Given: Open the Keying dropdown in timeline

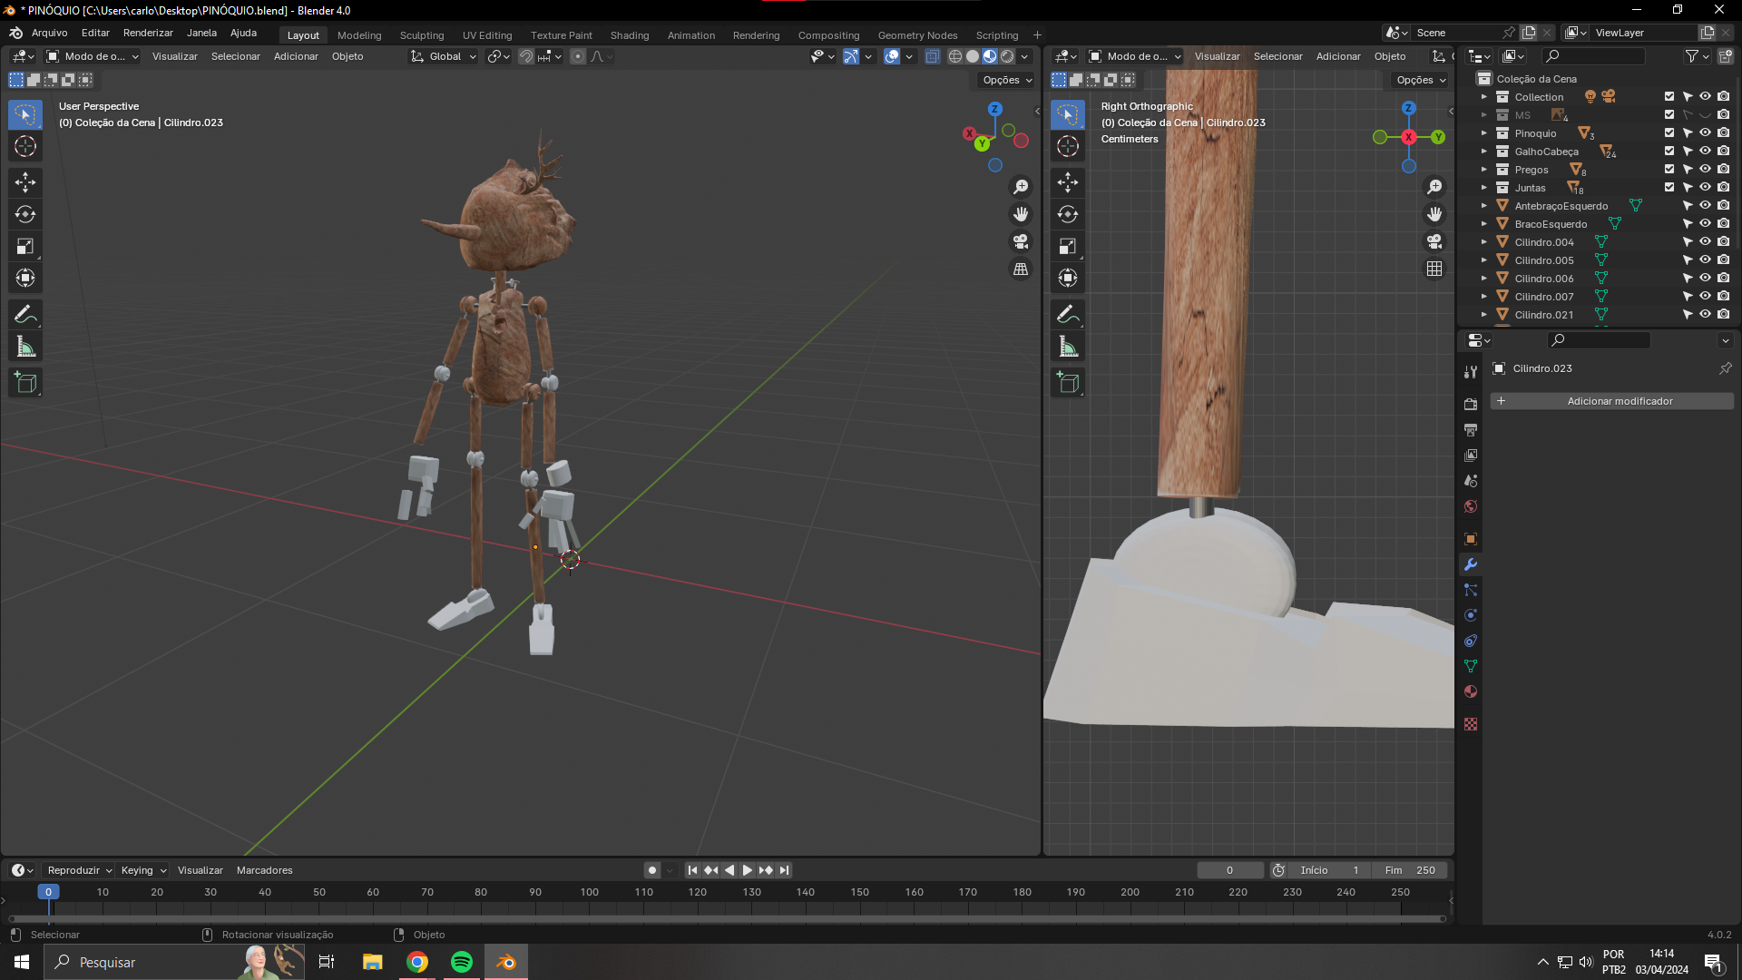Looking at the screenshot, I should point(143,870).
